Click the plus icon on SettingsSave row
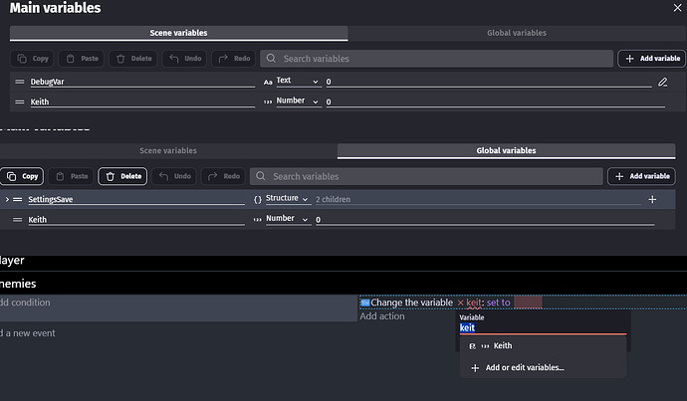The width and height of the screenshot is (687, 401). click(x=652, y=199)
